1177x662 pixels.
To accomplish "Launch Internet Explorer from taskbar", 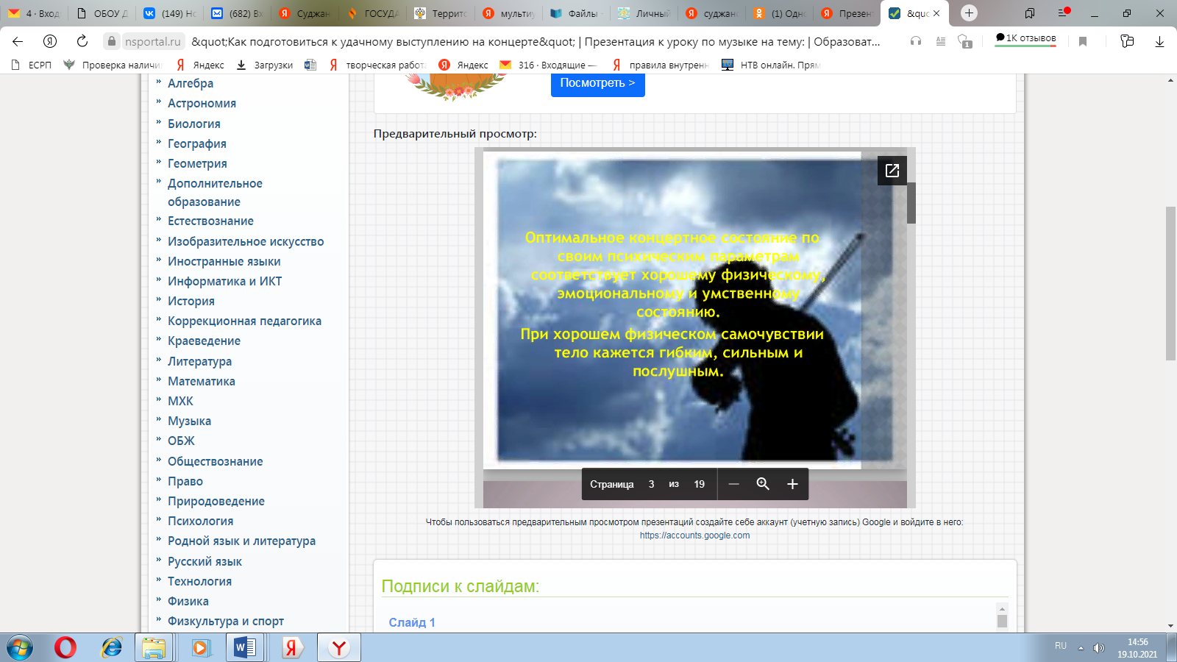I will pos(112,647).
